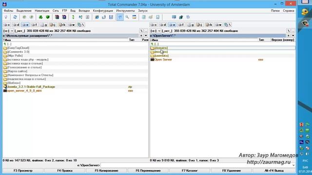Open search with the magnifier icon
This screenshot has width=312, height=175.
(x=127, y=17)
